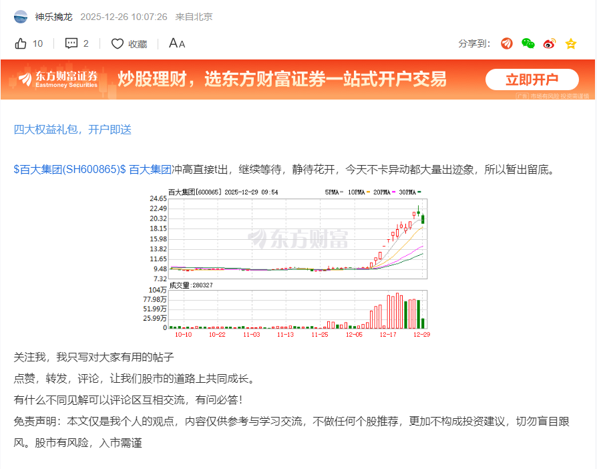Click the 20PMA legend in the chart
This screenshot has width=597, height=469.
(x=384, y=192)
